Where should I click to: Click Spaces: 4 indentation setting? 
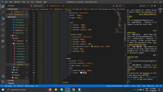127,86
